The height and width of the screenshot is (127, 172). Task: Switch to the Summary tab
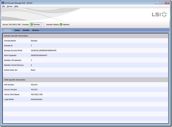7,30
